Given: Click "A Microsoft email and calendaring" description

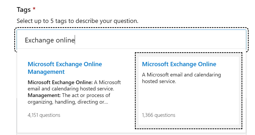Looking at the screenshot, I should coord(181,75).
